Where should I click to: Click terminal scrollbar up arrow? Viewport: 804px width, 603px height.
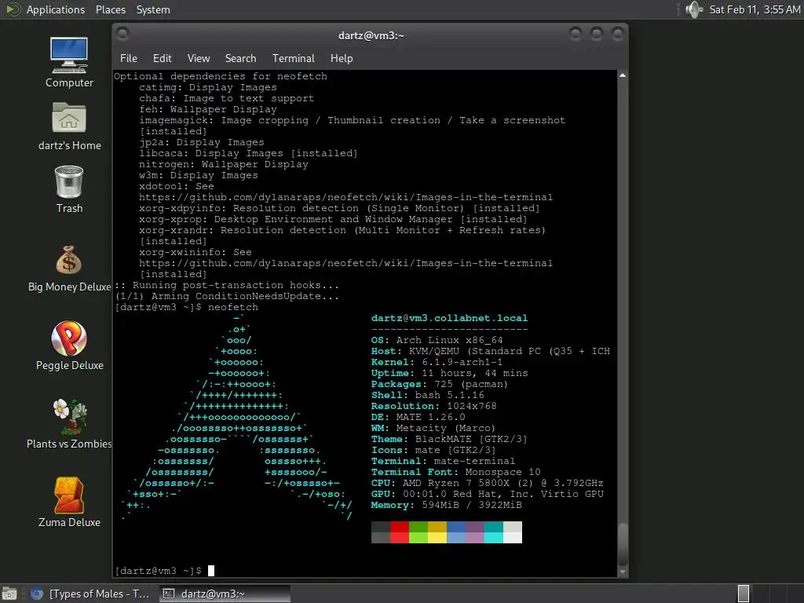tap(623, 75)
